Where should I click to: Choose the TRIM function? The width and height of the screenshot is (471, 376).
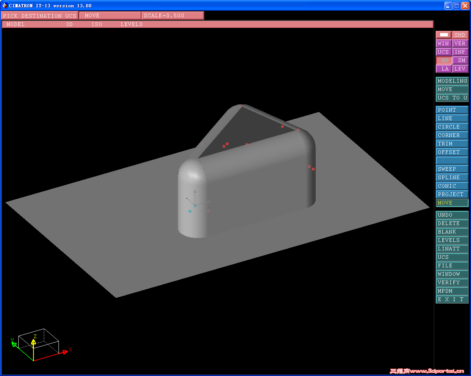[452, 144]
